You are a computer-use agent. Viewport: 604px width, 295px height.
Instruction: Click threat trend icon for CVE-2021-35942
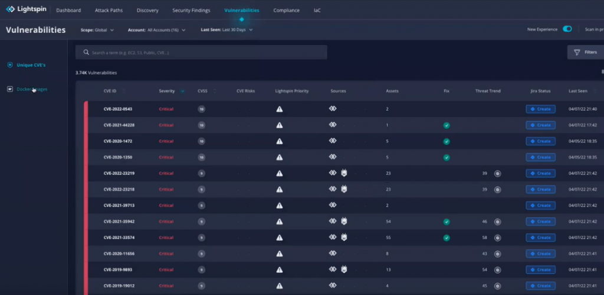tap(497, 222)
